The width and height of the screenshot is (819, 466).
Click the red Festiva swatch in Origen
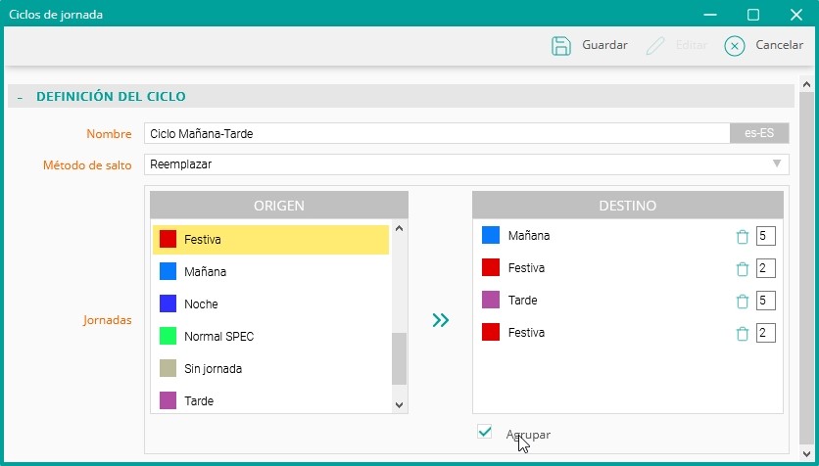point(168,239)
